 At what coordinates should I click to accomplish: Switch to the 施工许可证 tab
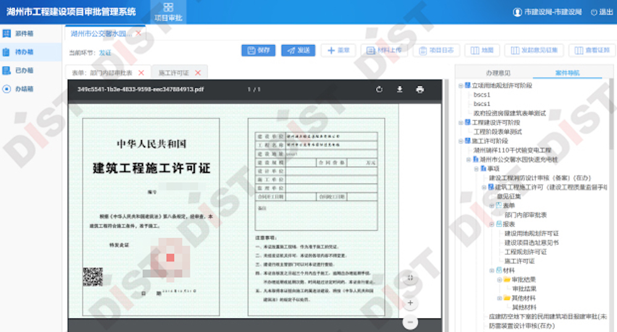pos(173,73)
